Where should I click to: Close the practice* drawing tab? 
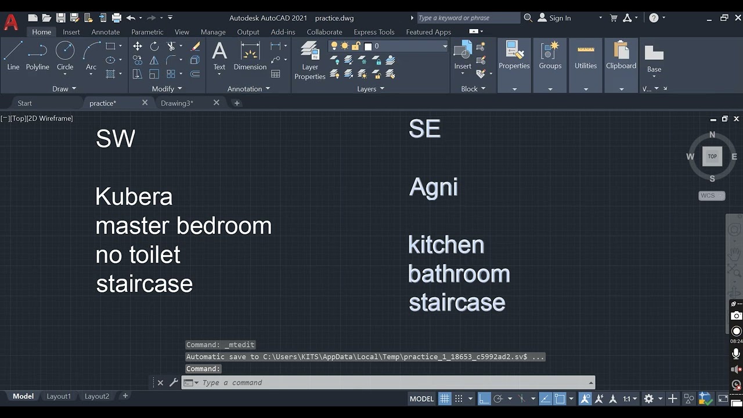tap(145, 103)
